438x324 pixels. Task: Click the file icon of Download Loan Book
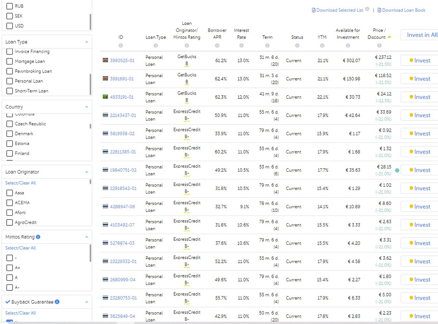(x=379, y=10)
